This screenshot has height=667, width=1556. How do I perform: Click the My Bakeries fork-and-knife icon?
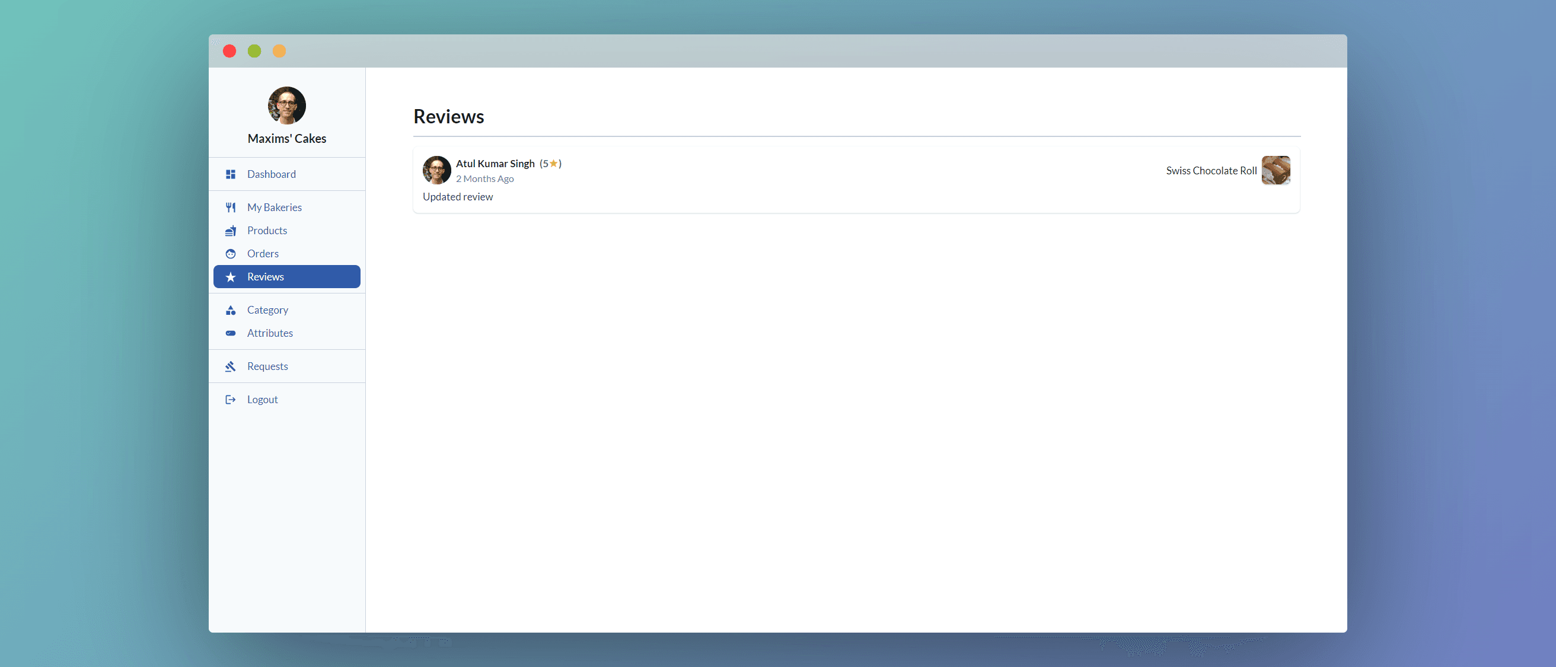click(230, 208)
